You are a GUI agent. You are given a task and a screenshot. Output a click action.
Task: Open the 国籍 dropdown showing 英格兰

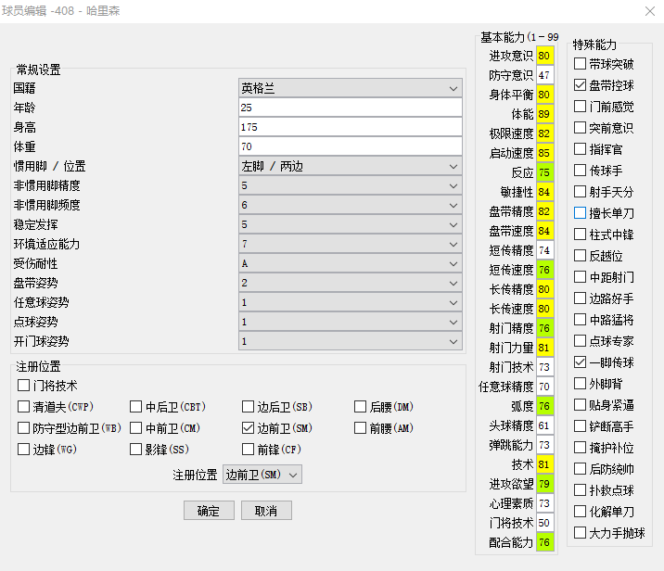click(x=351, y=88)
